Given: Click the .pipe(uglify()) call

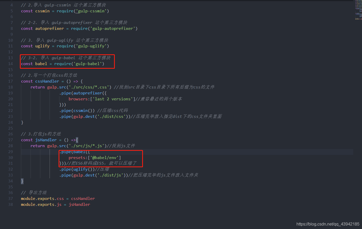Looking at the screenshot, I should pyautogui.click(x=77, y=169).
